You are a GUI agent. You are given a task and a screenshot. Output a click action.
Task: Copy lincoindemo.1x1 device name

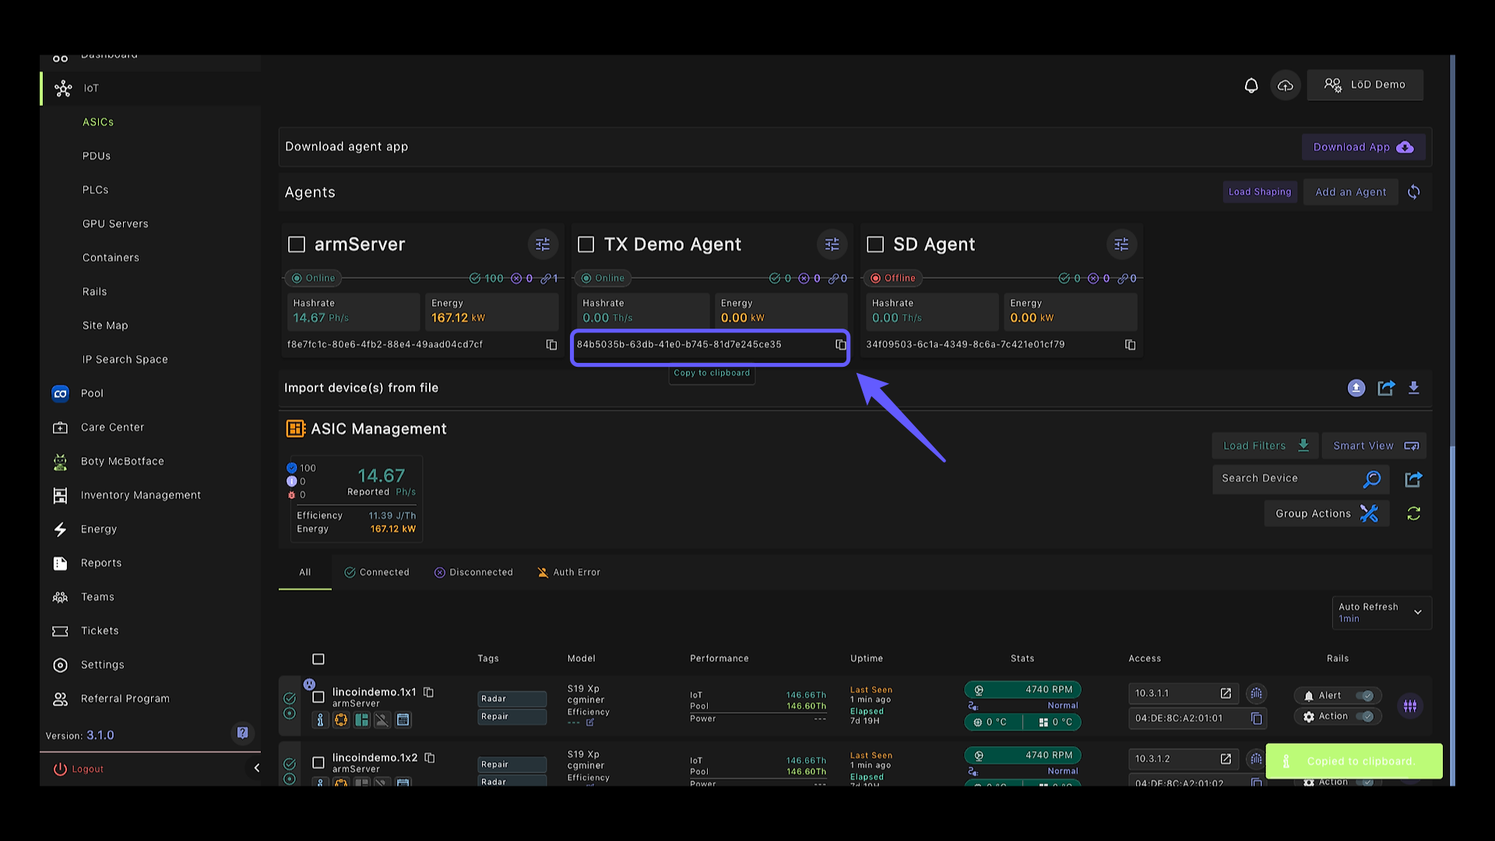(x=428, y=691)
